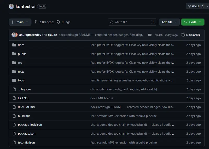
Task: Click the eye icon in the Watch button
Action: [189, 6]
